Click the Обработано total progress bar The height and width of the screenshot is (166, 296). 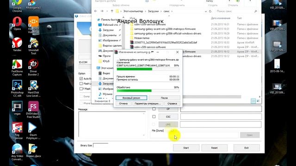pyautogui.click(x=148, y=91)
